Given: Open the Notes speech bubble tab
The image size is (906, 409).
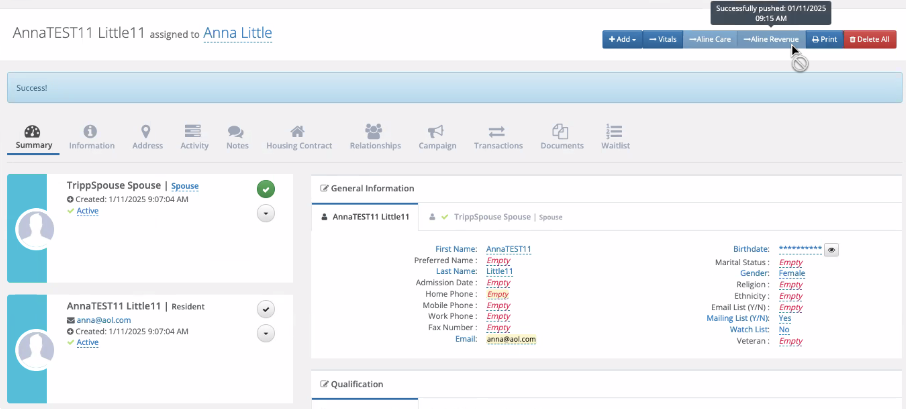Looking at the screenshot, I should [236, 132].
